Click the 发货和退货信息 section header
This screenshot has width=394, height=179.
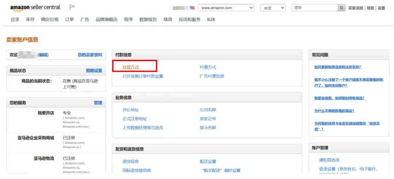pos(130,149)
